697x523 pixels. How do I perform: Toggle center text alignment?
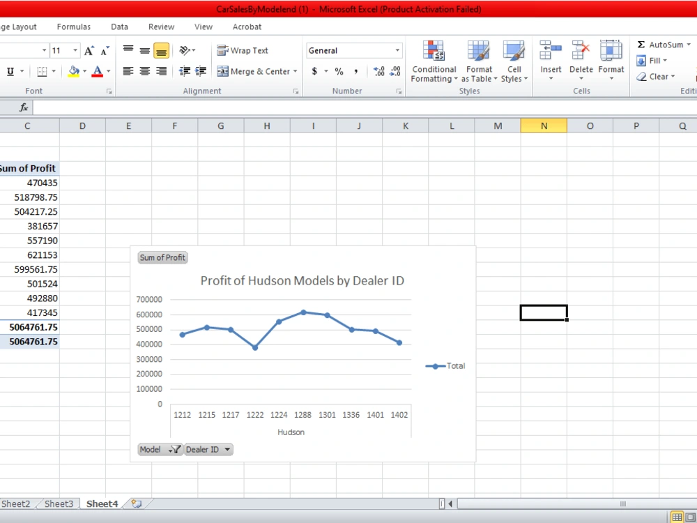pyautogui.click(x=144, y=71)
